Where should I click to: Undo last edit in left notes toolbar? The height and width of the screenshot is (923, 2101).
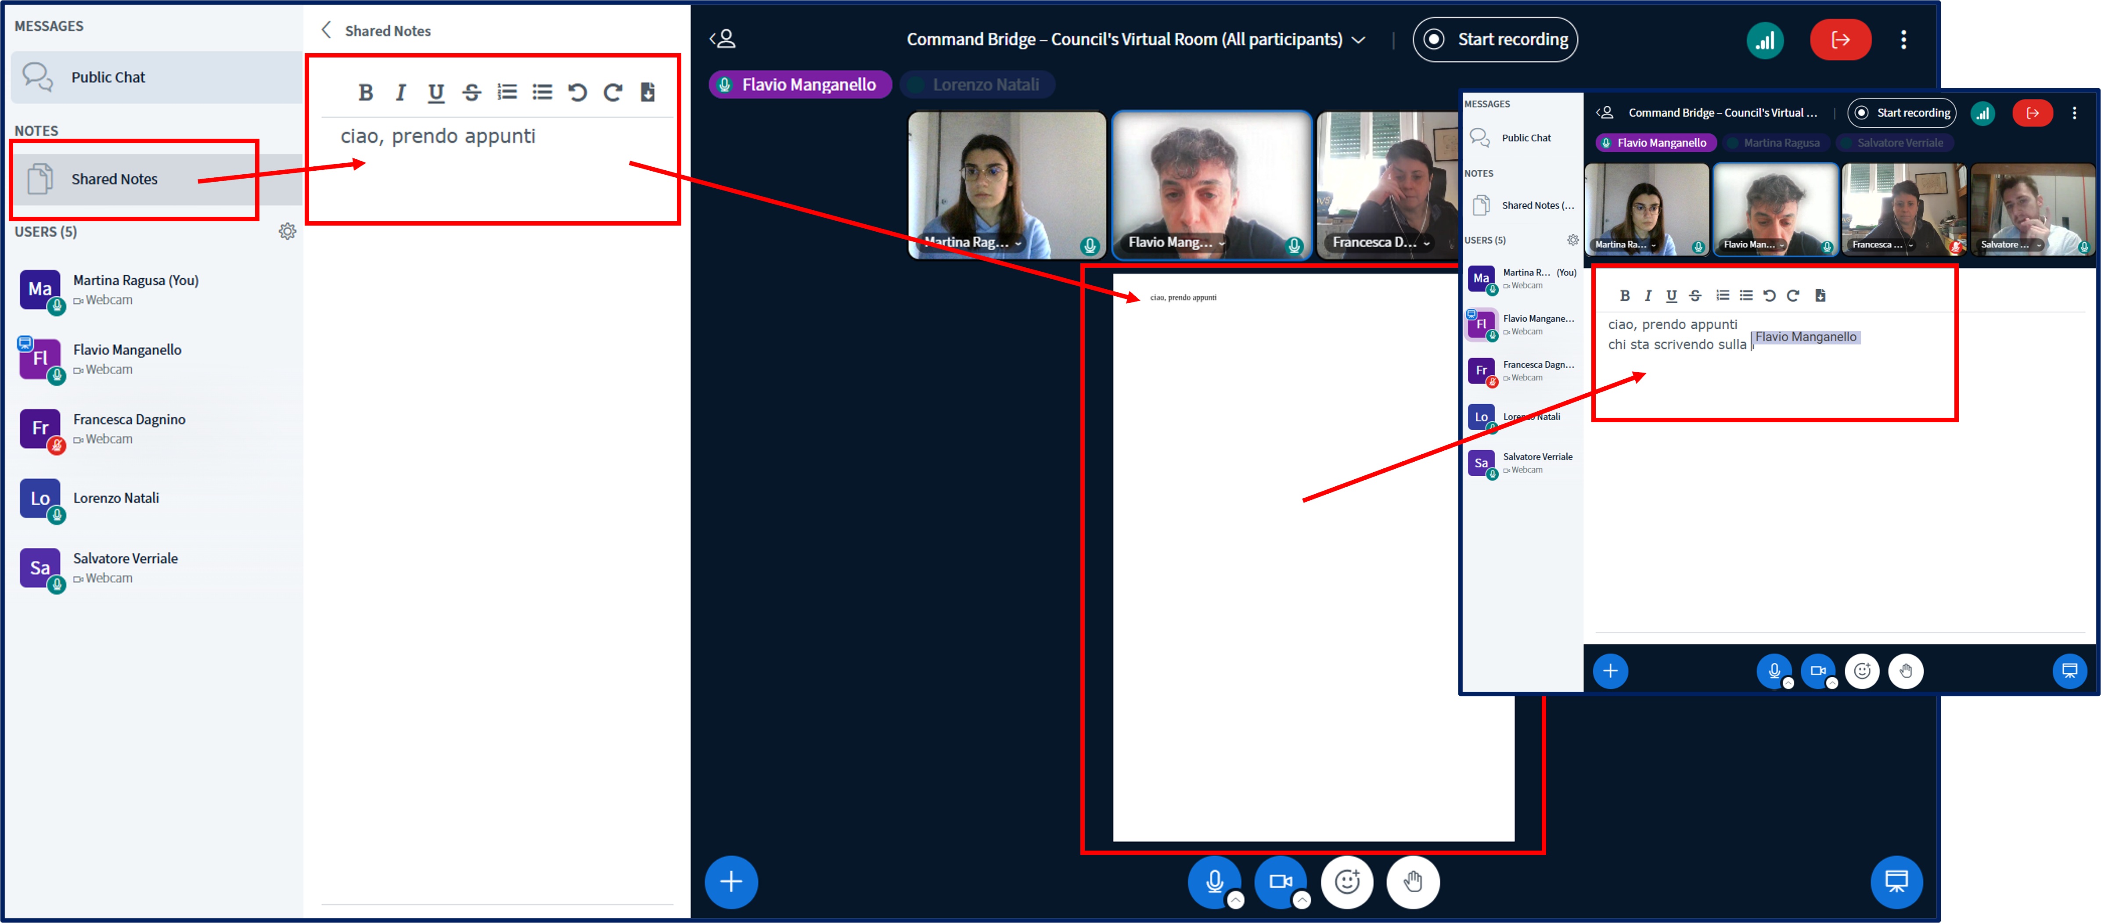[577, 93]
